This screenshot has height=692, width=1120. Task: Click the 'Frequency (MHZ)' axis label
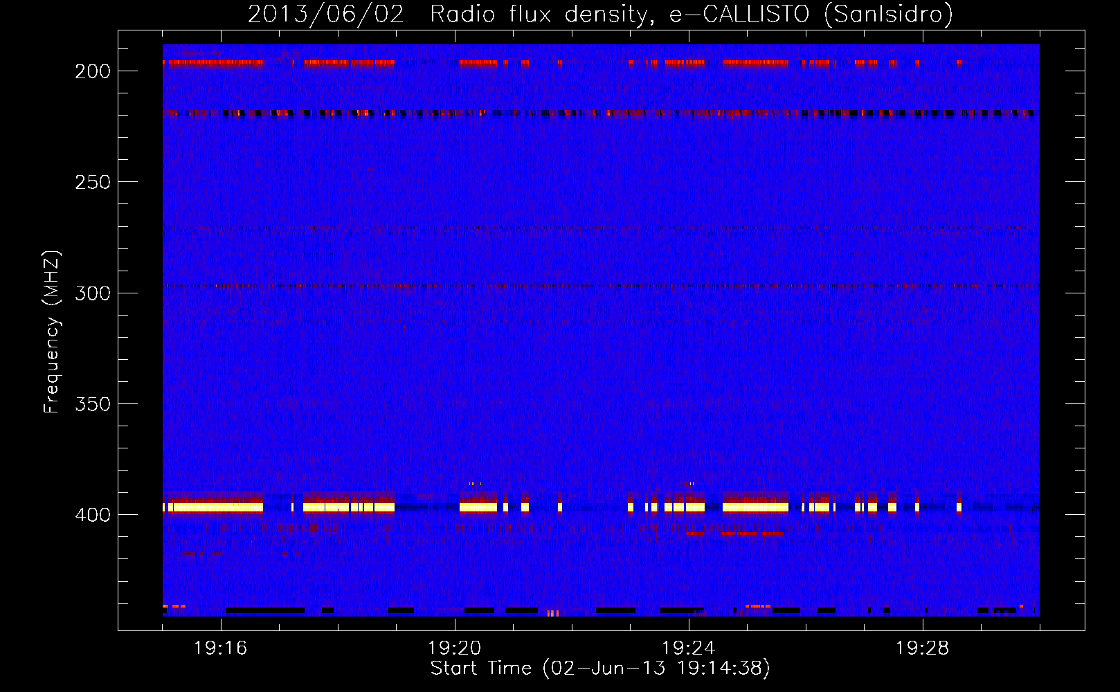(x=52, y=332)
